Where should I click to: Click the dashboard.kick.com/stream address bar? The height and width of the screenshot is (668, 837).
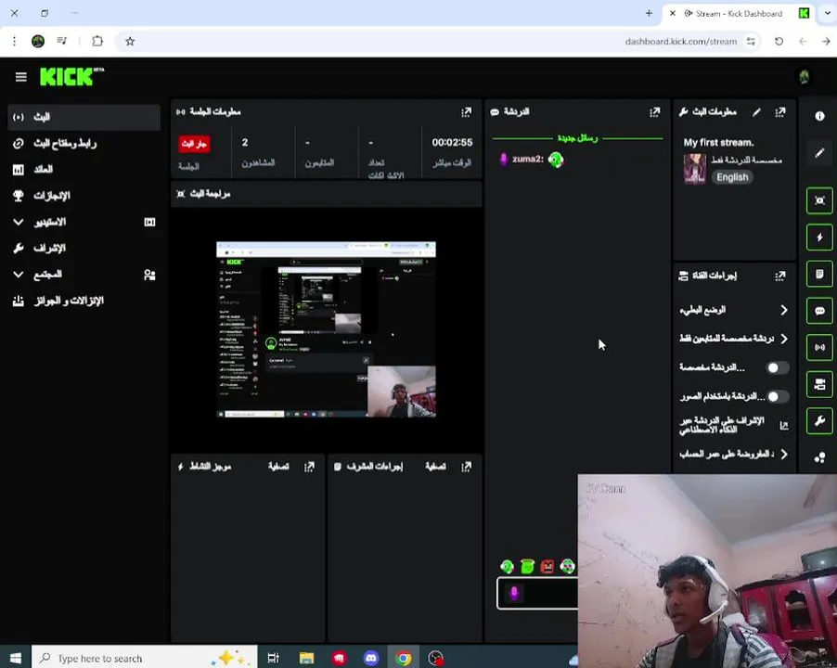(x=680, y=41)
